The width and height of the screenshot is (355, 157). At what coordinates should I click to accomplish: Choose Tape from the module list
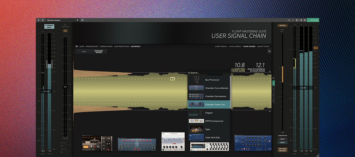209,129
